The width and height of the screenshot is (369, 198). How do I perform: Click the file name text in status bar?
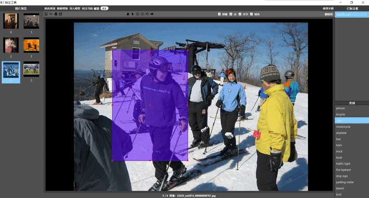(196, 195)
